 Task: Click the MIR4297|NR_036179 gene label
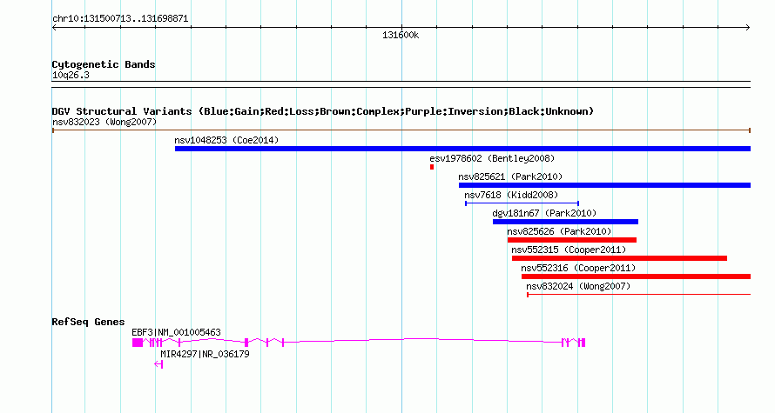tap(205, 354)
